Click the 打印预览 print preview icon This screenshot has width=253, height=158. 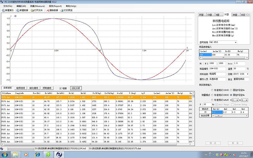coord(62,10)
